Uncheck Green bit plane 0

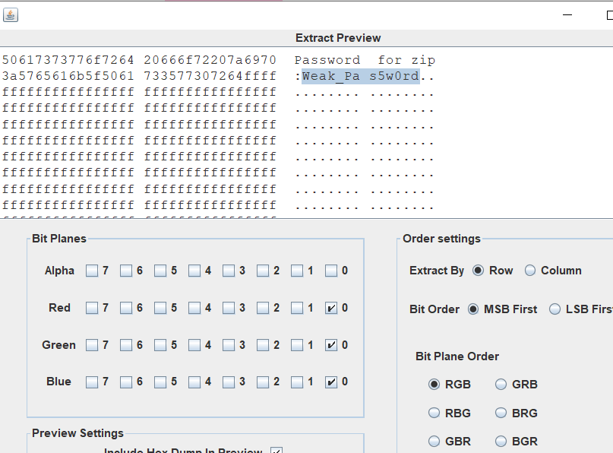[331, 345]
